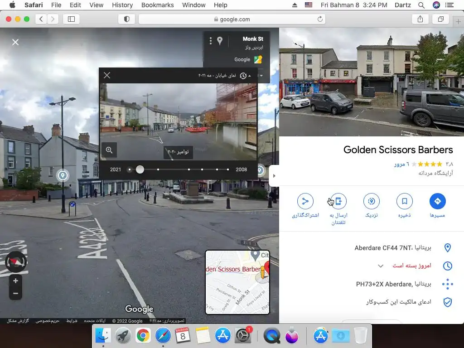Viewport: 464px width, 348px height.
Task: Click the Golden Scissors Barbers photo
Action: tap(372, 82)
